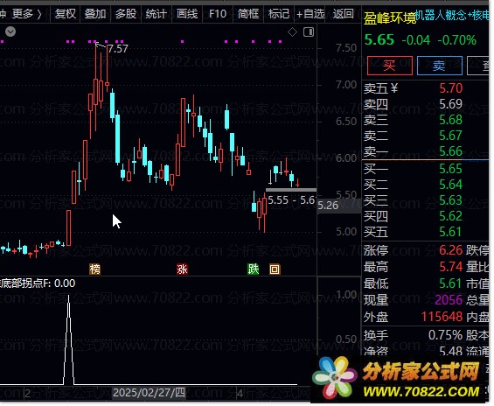Click 买二 price 5.64
This screenshot has width=494, height=406.
450,185
